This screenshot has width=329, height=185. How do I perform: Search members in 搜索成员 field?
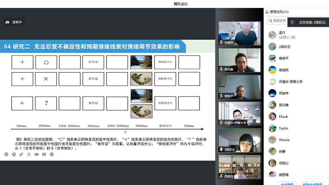tap(278, 21)
